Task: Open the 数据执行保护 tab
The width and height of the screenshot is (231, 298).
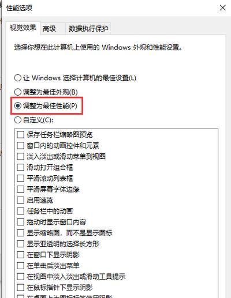Action: tap(88, 29)
